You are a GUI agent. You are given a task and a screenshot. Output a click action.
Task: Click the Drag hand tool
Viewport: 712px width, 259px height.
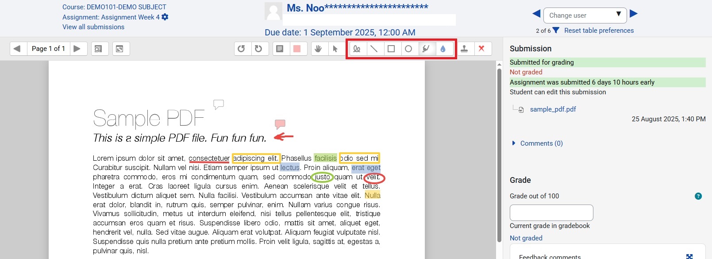tap(318, 49)
